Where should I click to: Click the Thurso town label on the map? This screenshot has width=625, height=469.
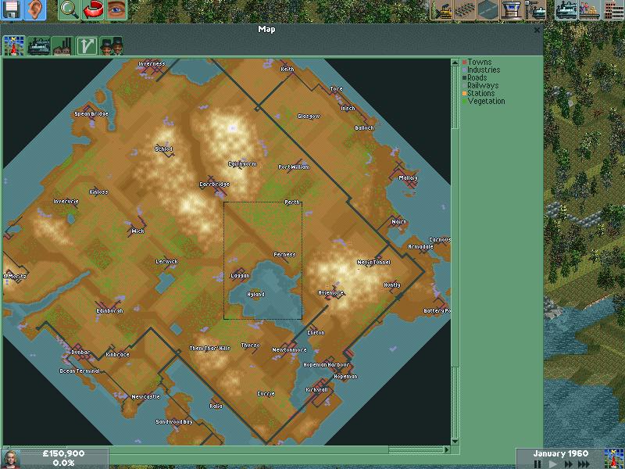point(250,345)
